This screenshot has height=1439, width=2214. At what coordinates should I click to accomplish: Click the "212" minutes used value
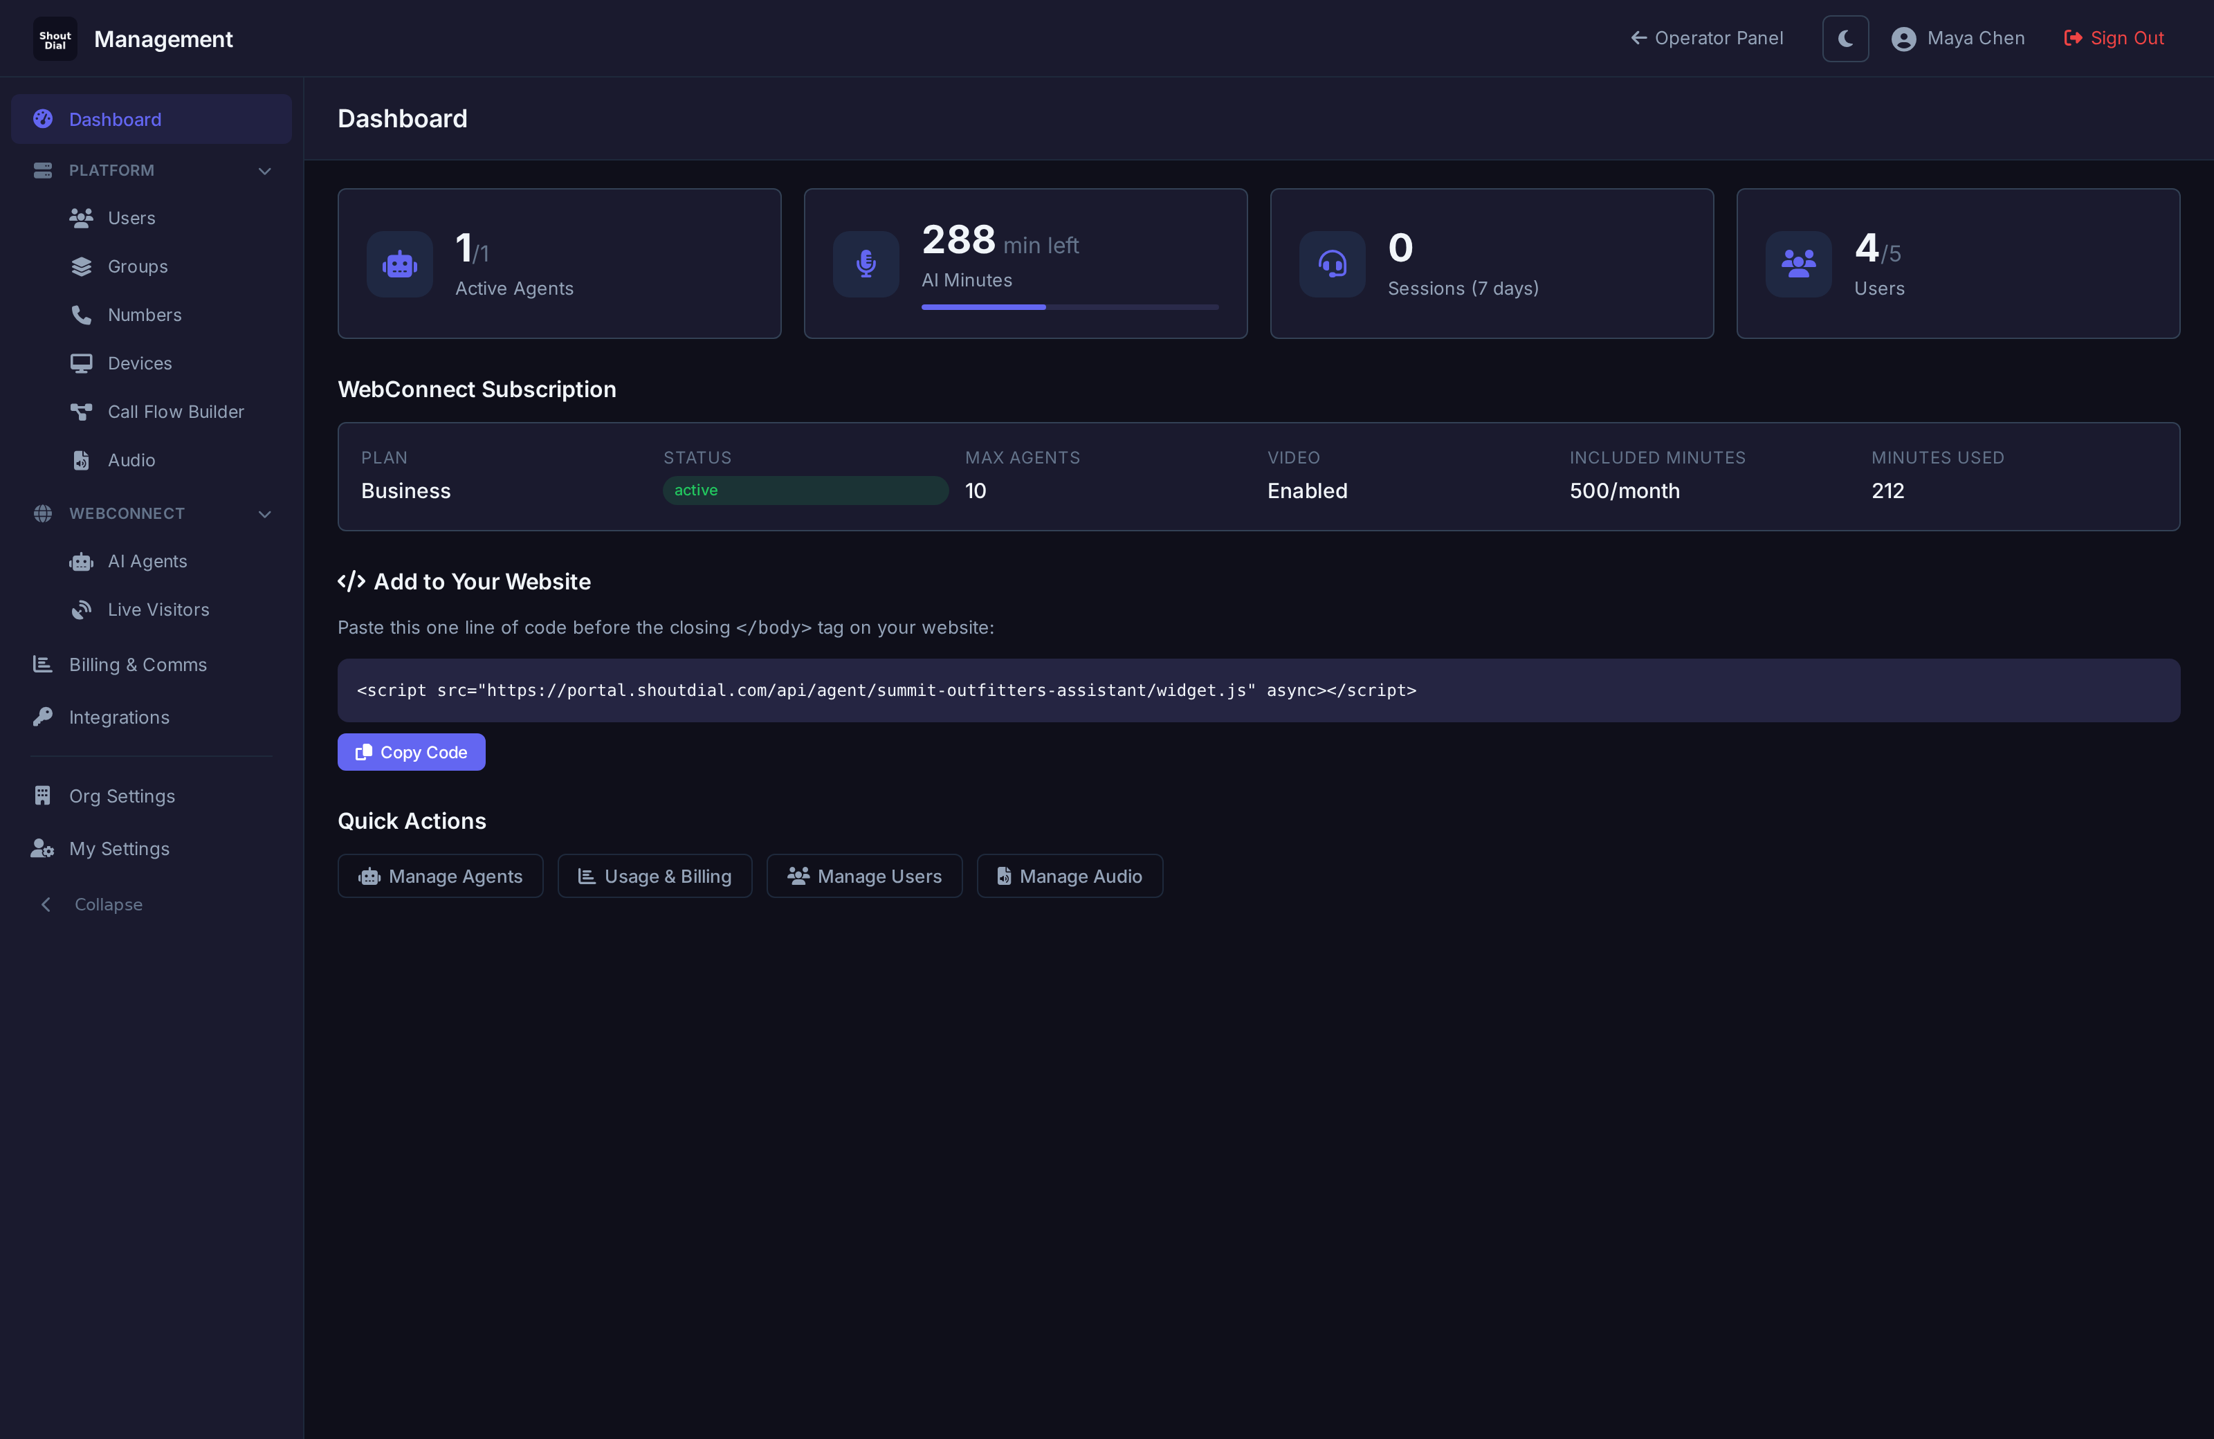click(1887, 491)
